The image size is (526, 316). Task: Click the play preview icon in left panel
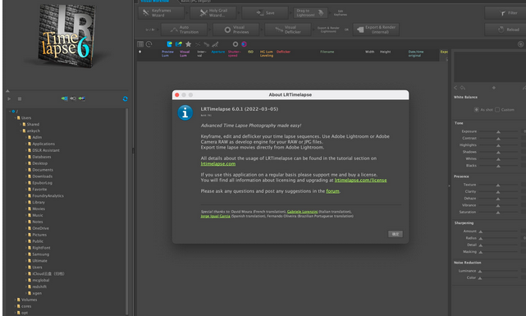click(x=9, y=98)
